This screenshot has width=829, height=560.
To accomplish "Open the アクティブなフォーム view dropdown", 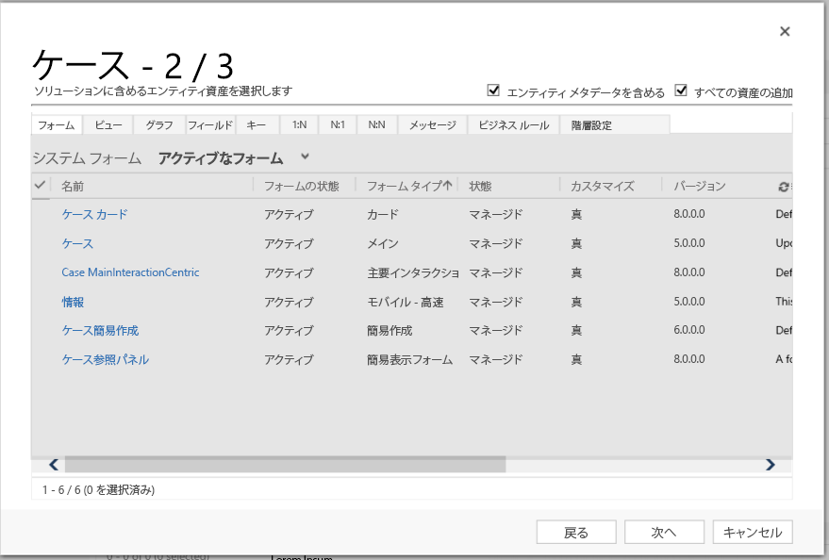I will pos(304,157).
